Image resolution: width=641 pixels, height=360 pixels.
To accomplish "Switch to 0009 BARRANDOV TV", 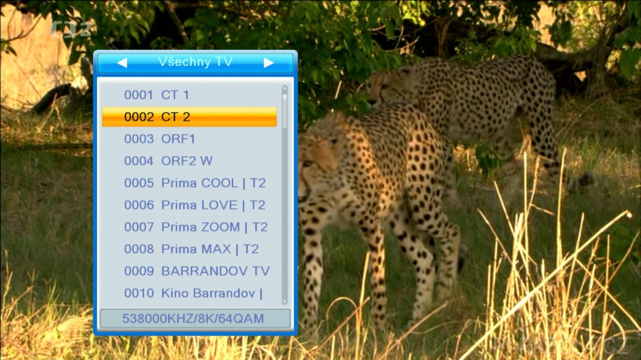I will [189, 271].
